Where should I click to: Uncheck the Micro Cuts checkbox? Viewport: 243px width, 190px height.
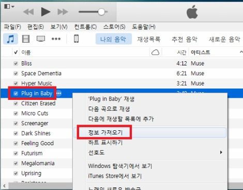16,113
